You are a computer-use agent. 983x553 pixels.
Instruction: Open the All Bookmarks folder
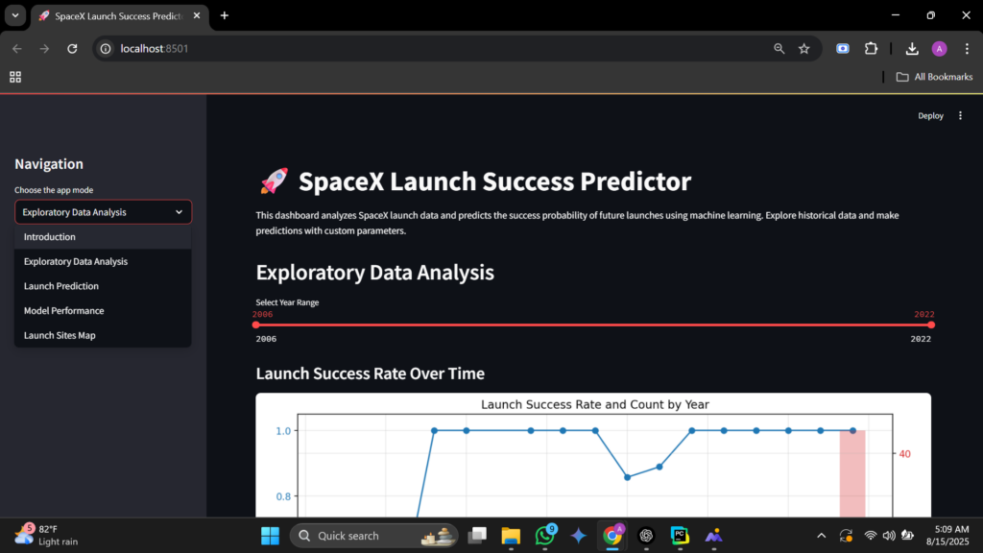click(x=934, y=77)
